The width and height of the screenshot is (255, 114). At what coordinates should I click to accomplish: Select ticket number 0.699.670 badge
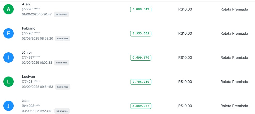(141, 58)
